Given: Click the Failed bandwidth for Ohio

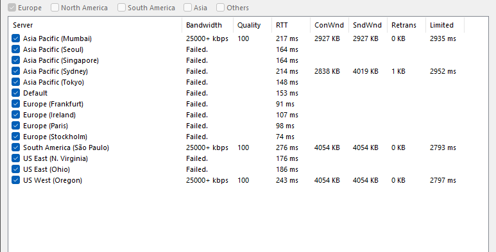Looking at the screenshot, I should [x=197, y=169].
